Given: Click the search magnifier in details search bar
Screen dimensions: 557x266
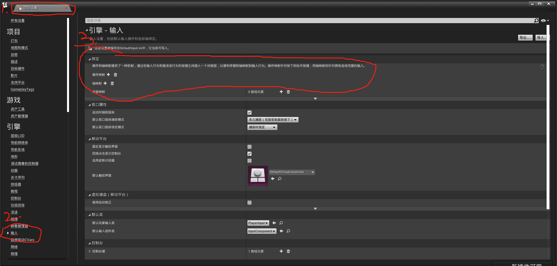Looking at the screenshot, I should tap(536, 21).
